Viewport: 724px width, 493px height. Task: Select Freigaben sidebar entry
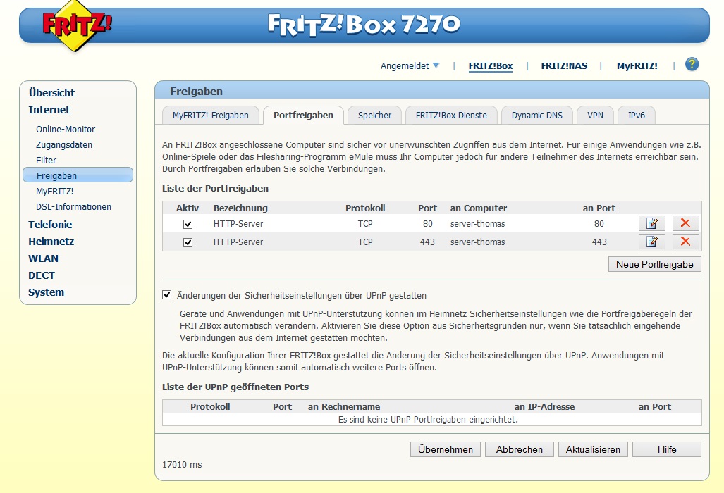pos(78,175)
